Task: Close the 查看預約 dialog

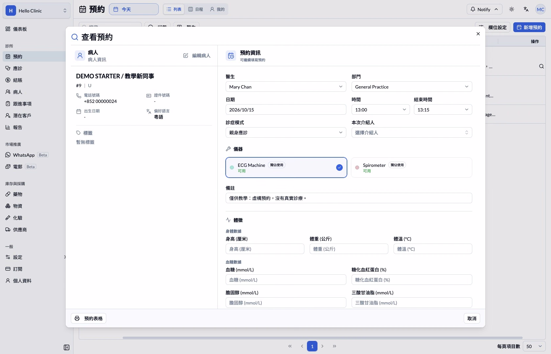Action: (478, 34)
